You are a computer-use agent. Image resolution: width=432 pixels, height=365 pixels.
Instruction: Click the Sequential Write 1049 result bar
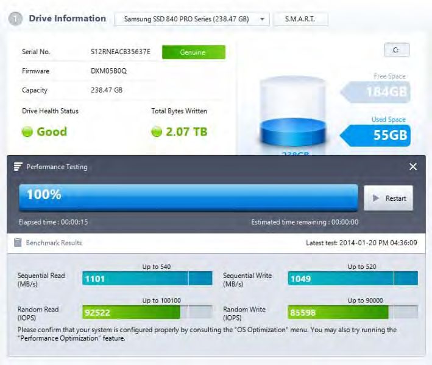click(x=353, y=279)
